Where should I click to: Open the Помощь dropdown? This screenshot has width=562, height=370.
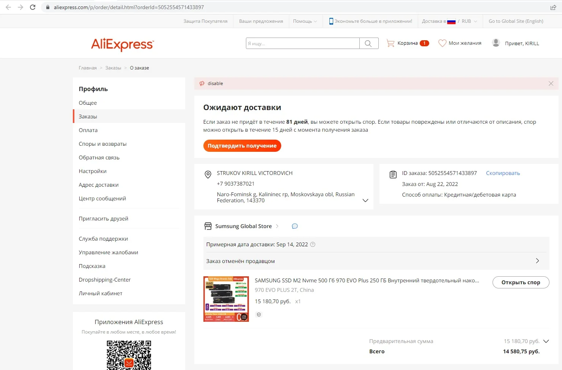click(305, 21)
